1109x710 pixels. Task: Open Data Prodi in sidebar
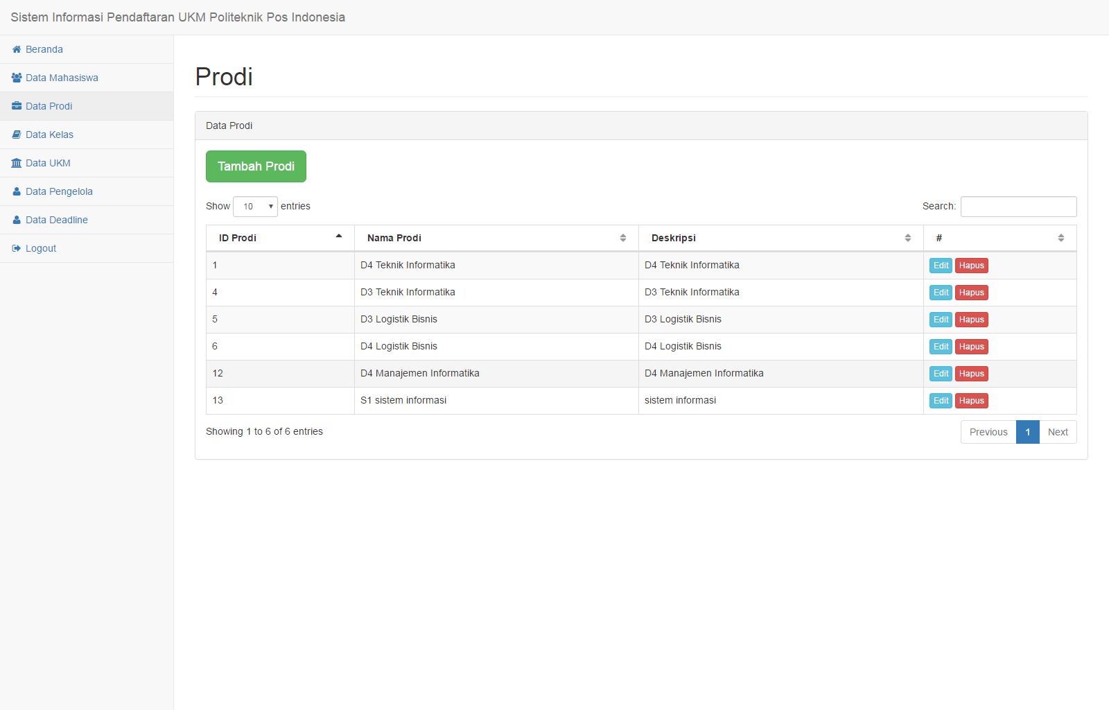pyautogui.click(x=87, y=106)
